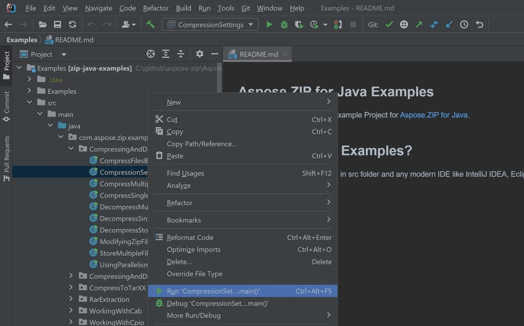Screen dimensions: 524x326
Task: Click the Reload from disk icon
Action: point(73,25)
